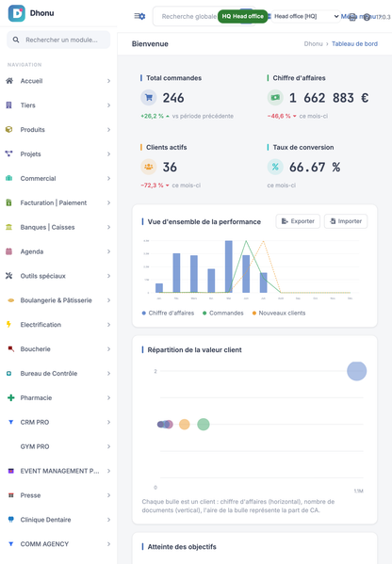
Task: Click the Pharmacie green cross icon
Action: (x=10, y=398)
